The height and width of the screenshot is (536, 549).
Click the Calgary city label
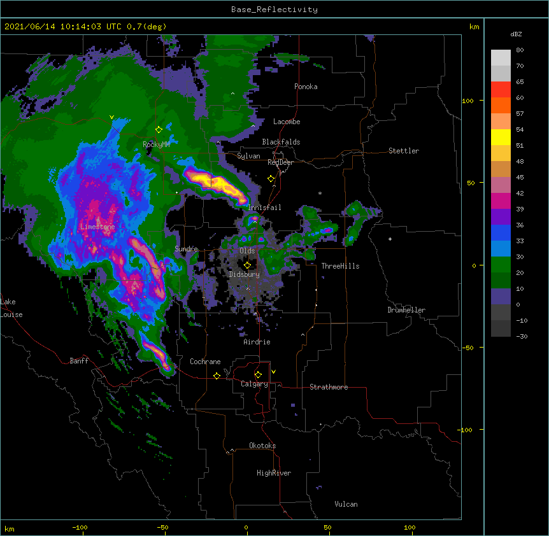(254, 384)
